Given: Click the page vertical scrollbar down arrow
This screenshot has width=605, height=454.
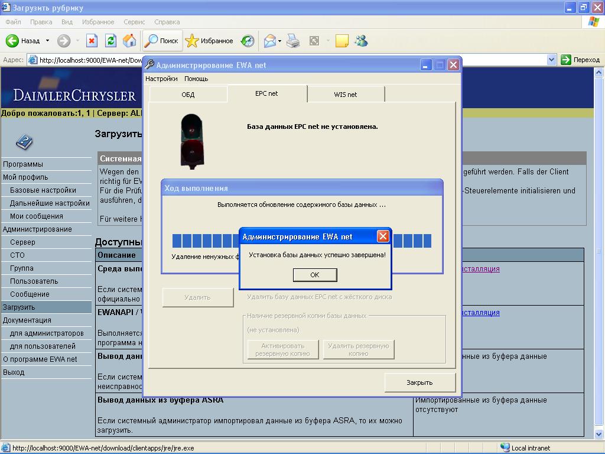Looking at the screenshot, I should pyautogui.click(x=599, y=434).
